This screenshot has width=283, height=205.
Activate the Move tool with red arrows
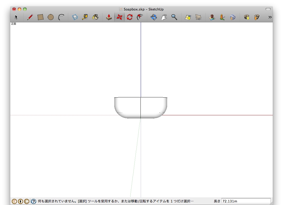119,17
